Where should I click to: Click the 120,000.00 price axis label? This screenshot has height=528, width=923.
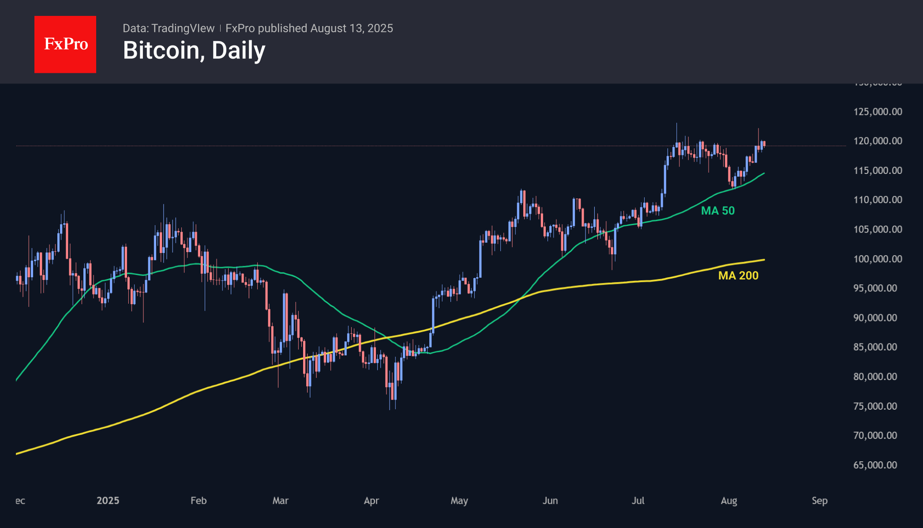coord(878,141)
